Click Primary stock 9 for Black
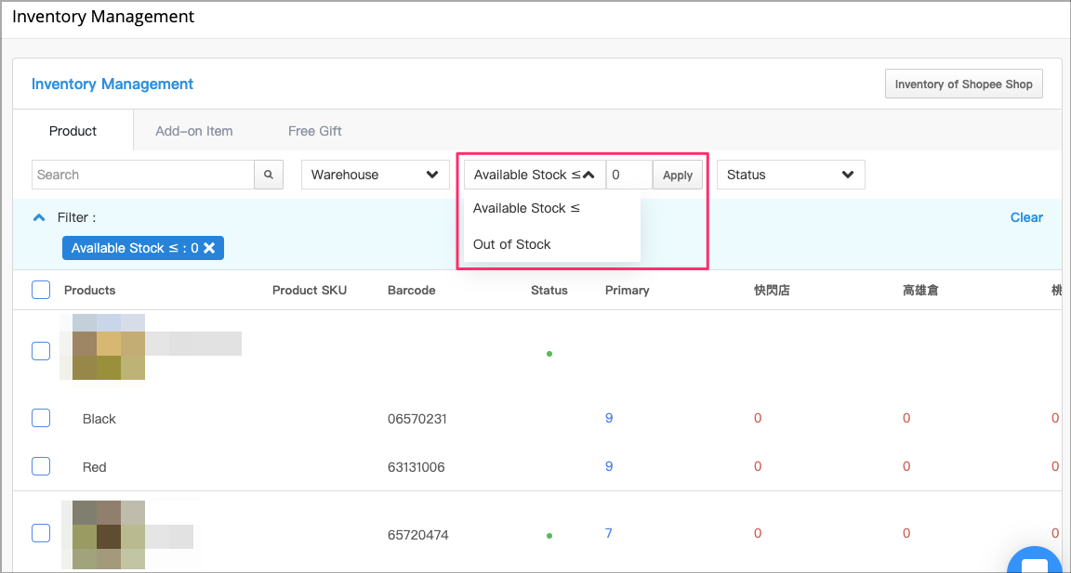This screenshot has width=1071, height=573. point(609,418)
